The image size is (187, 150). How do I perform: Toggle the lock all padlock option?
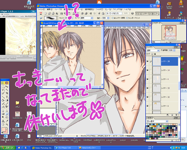[155, 54]
